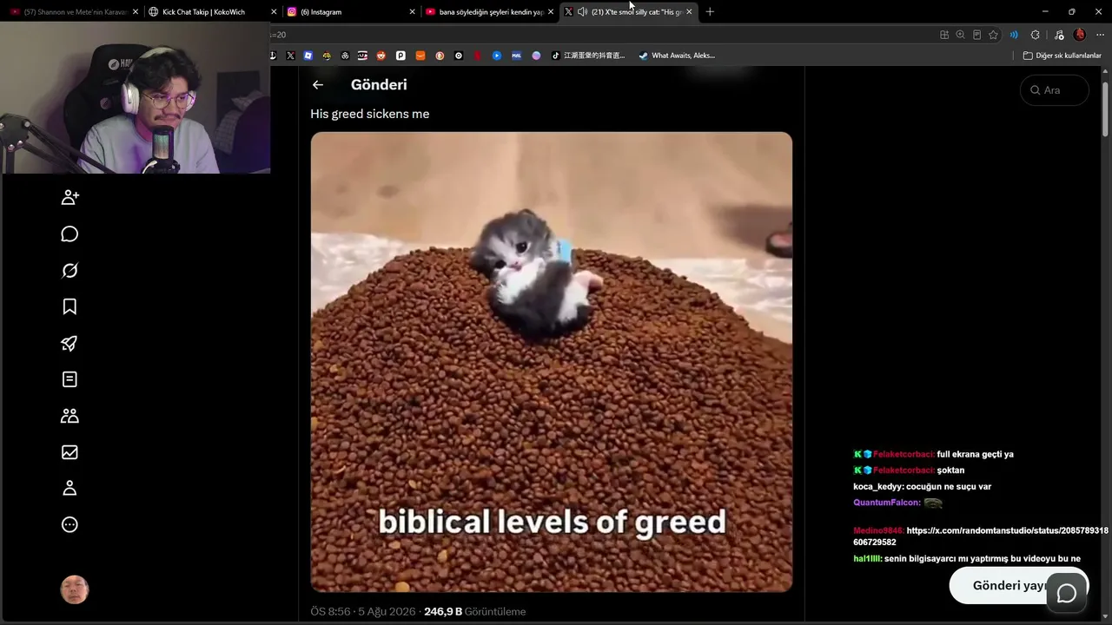Close the X smol silly cat tab
Image resolution: width=1112 pixels, height=625 pixels.
coord(689,12)
